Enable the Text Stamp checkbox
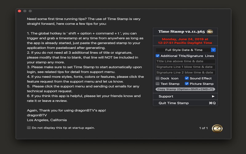 pyautogui.click(x=157, y=83)
